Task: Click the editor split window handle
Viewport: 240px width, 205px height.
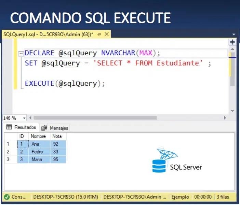Action: 232,42
